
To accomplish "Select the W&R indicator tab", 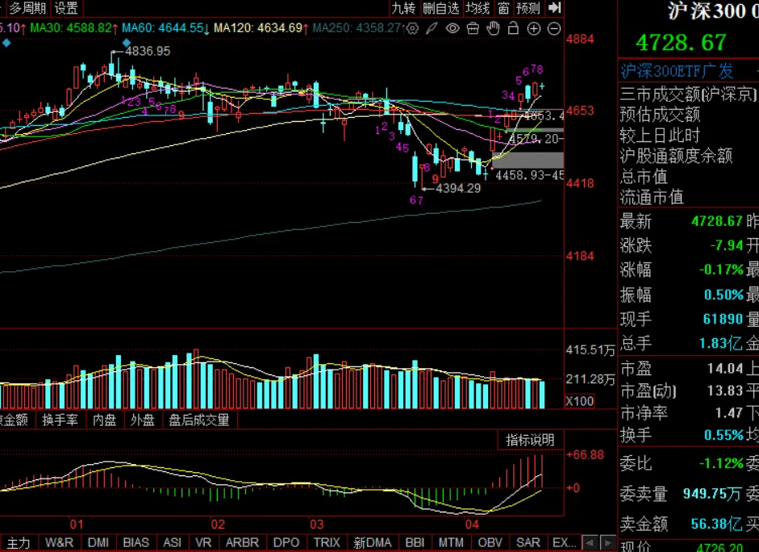I will (x=59, y=543).
